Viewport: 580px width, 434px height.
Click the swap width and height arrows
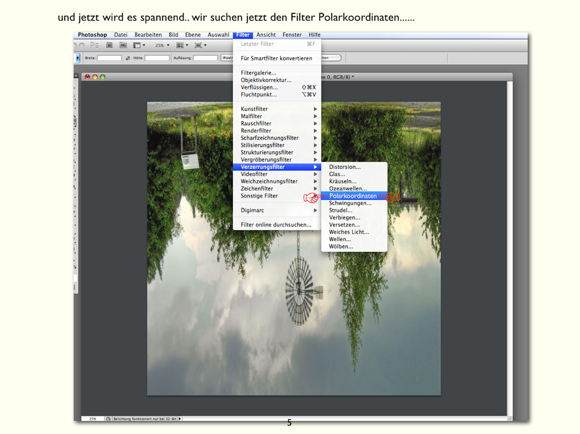coord(128,58)
